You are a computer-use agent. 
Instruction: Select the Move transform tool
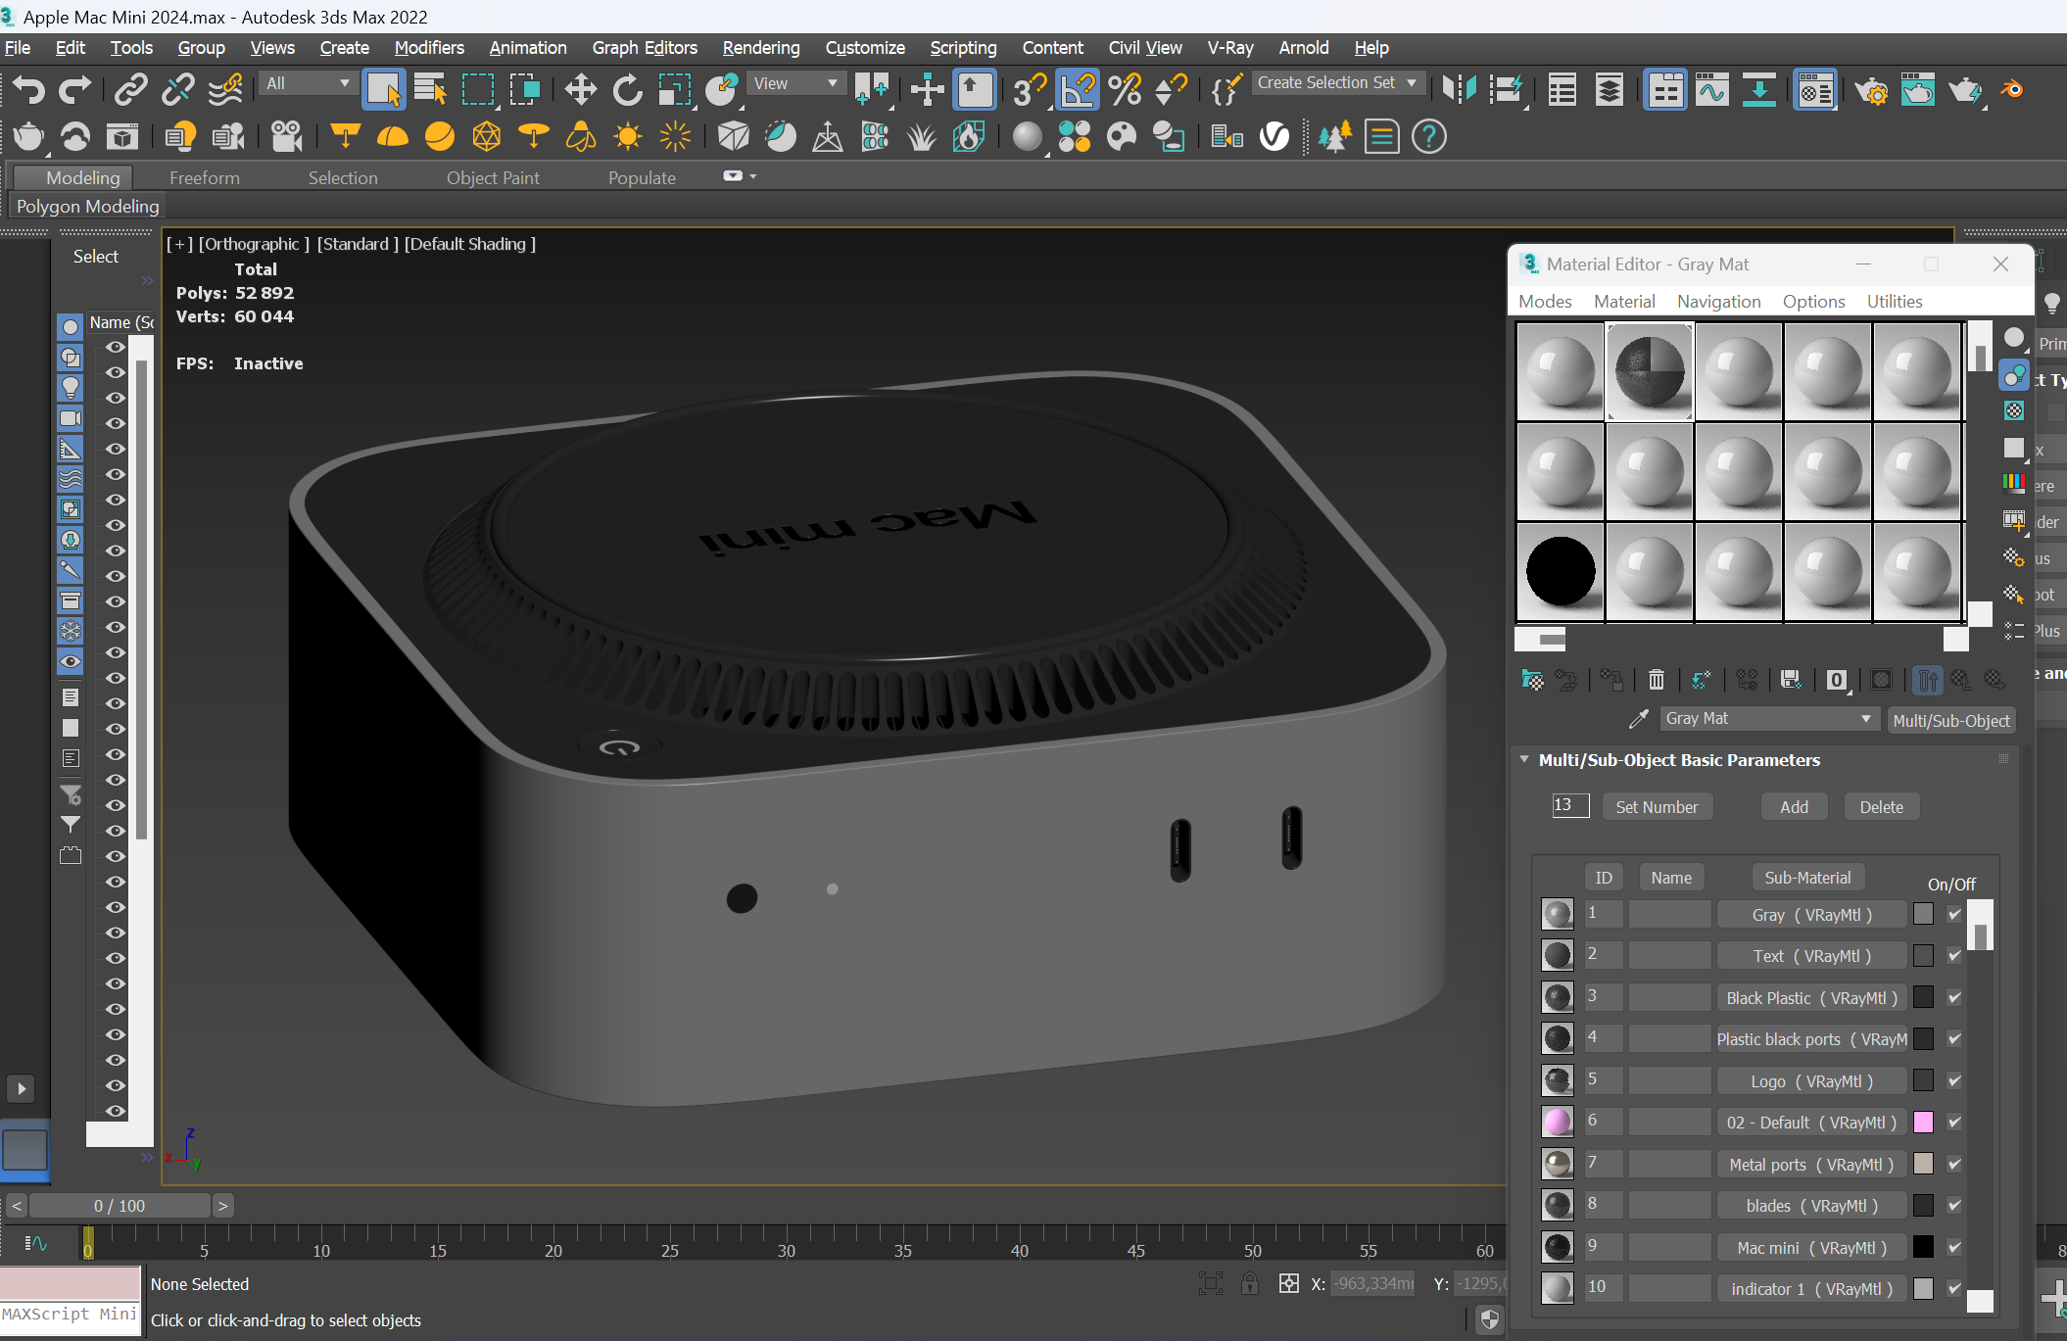[580, 90]
